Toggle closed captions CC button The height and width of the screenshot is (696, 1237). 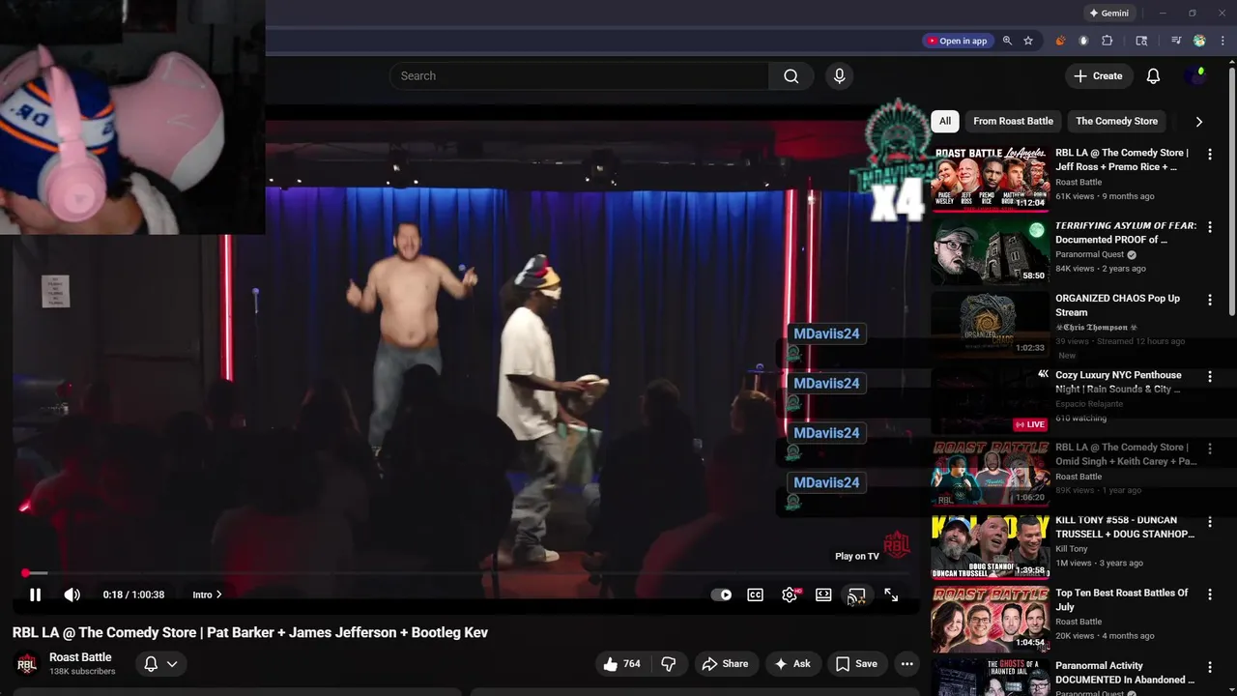pyautogui.click(x=756, y=594)
